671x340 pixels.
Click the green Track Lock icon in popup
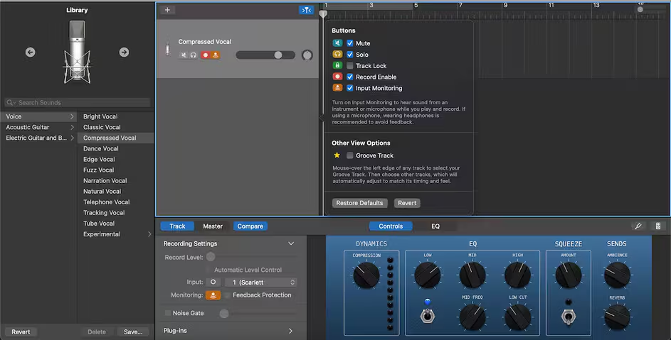pyautogui.click(x=337, y=65)
